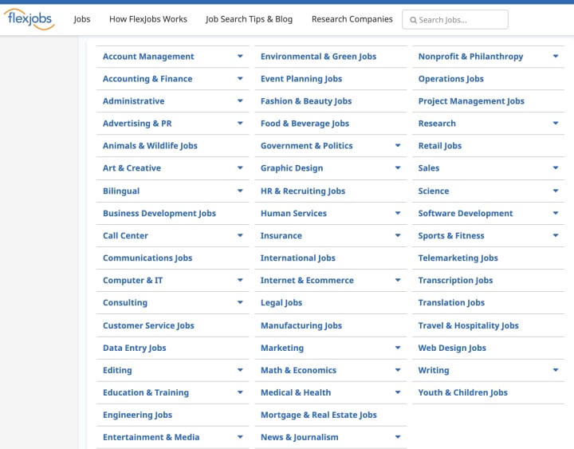Open Web Design Jobs link
This screenshot has height=449, width=574.
[452, 348]
